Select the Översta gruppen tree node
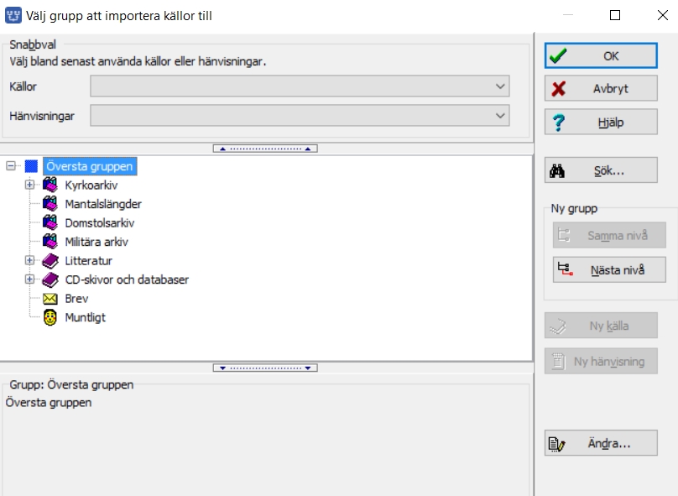The width and height of the screenshot is (678, 496). [x=90, y=166]
